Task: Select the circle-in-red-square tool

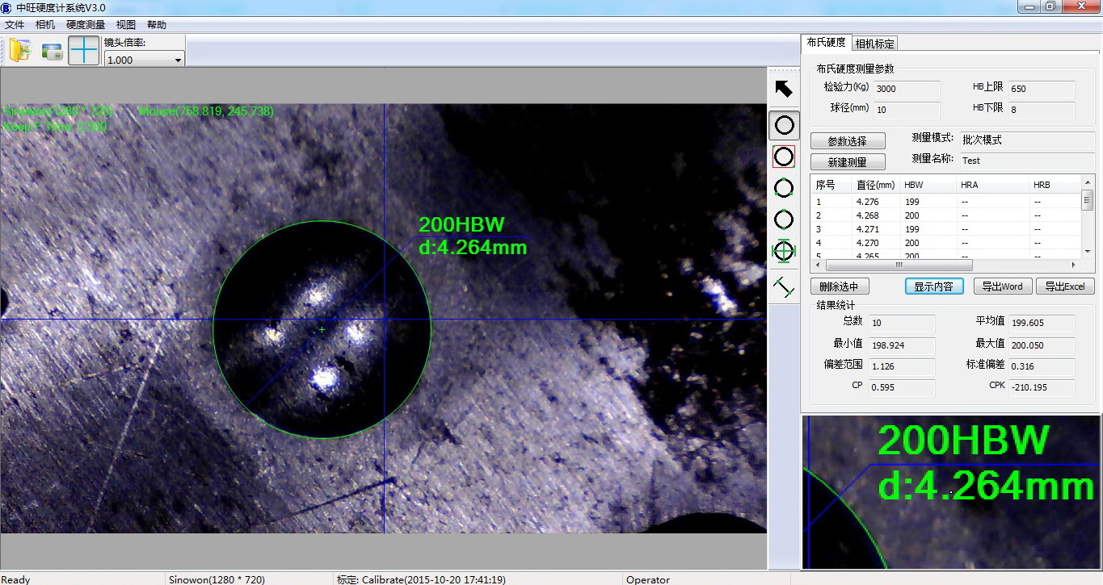Action: pos(784,157)
